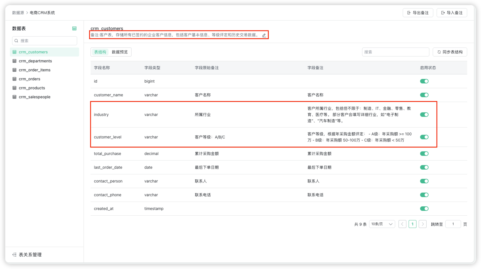Click the magnifier icon in sidebar search box
The height and width of the screenshot is (269, 481).
(16, 41)
